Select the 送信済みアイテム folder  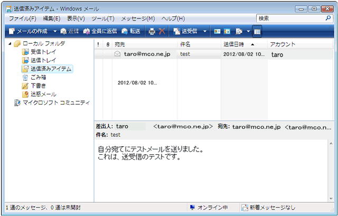pyautogui.click(x=47, y=69)
